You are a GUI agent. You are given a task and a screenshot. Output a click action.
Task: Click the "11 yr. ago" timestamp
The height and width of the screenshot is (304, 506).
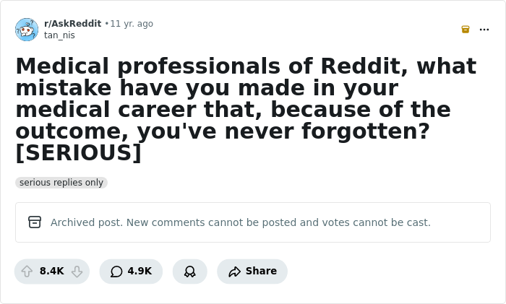132,24
